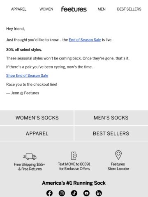
Task: Open the LinkedIn social icon
Action: pos(99,193)
